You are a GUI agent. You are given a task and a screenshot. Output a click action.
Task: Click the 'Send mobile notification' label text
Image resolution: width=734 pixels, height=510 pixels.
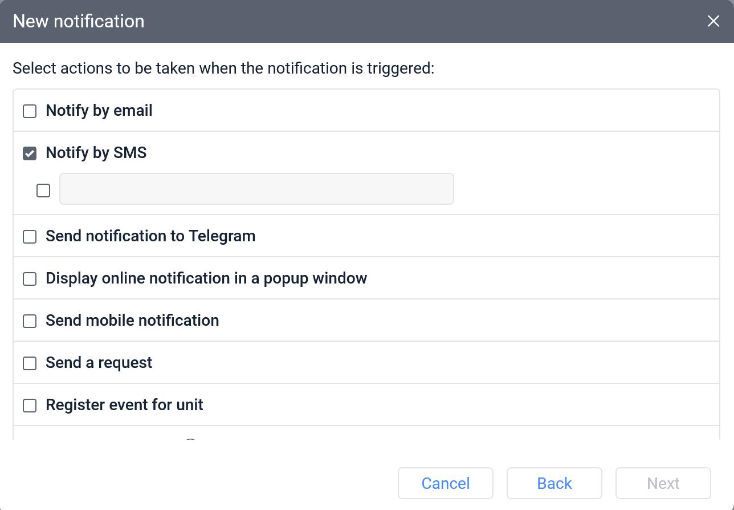tap(132, 320)
